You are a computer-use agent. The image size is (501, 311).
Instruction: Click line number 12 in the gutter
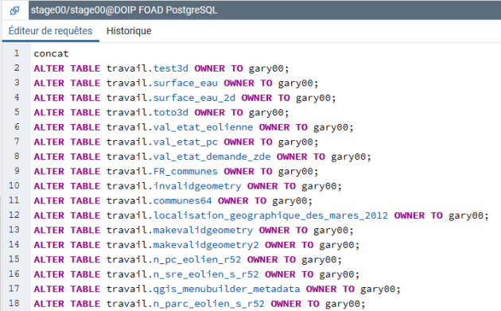[14, 215]
